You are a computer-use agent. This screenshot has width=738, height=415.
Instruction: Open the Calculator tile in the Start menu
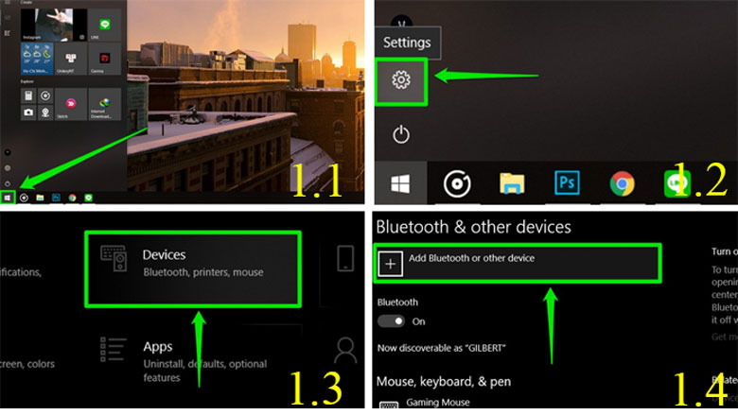[29, 96]
